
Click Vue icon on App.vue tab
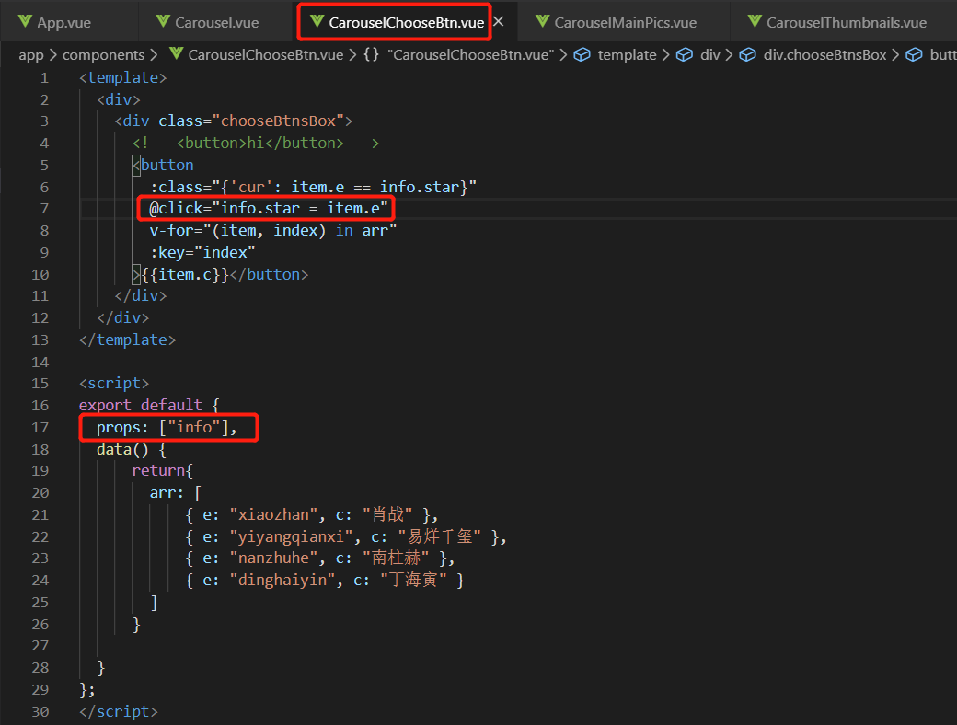coord(25,21)
